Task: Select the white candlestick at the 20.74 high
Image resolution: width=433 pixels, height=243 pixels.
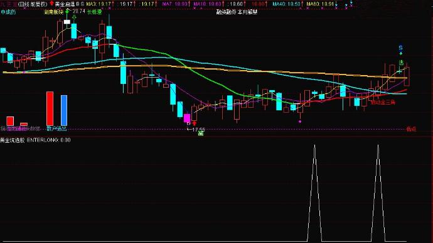Action: [x=67, y=22]
